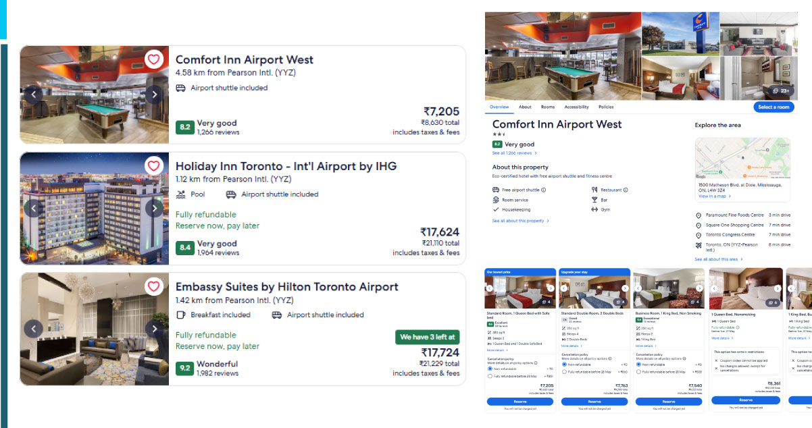
Task: Click the Pool icon on Holiday Inn listing
Action: coord(181,194)
